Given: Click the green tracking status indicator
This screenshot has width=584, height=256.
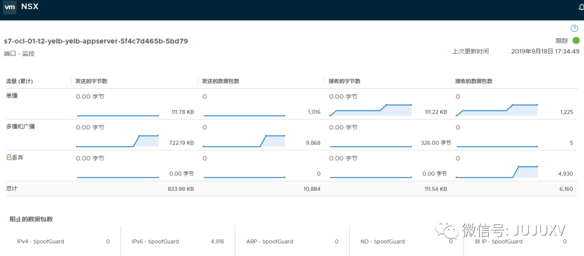Looking at the screenshot, I should point(576,41).
